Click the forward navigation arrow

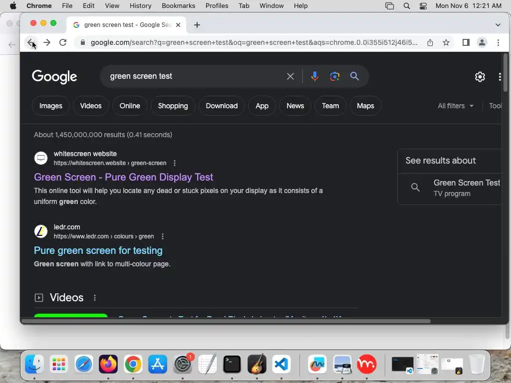47,42
